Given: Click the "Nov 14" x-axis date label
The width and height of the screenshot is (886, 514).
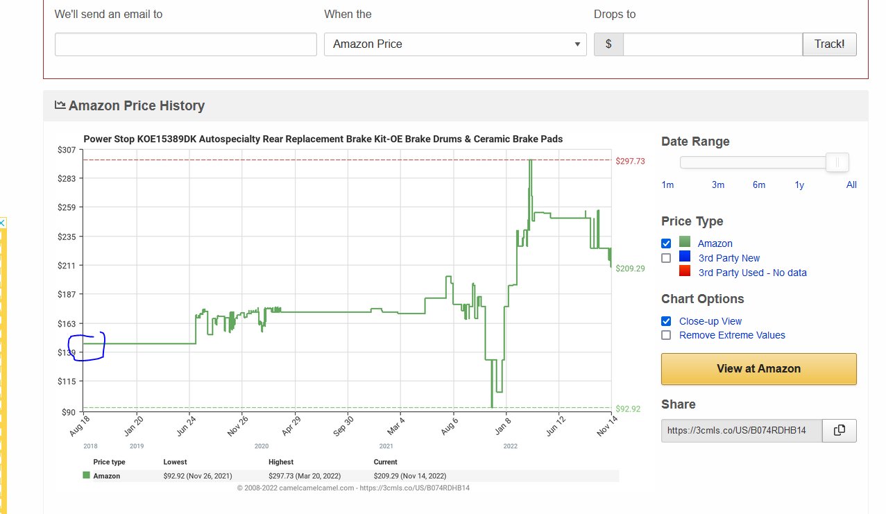Looking at the screenshot, I should click(606, 425).
